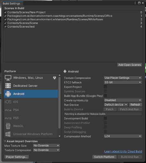Select Windows, Mac, Linux platform
This screenshot has width=146, height=163.
31,78
